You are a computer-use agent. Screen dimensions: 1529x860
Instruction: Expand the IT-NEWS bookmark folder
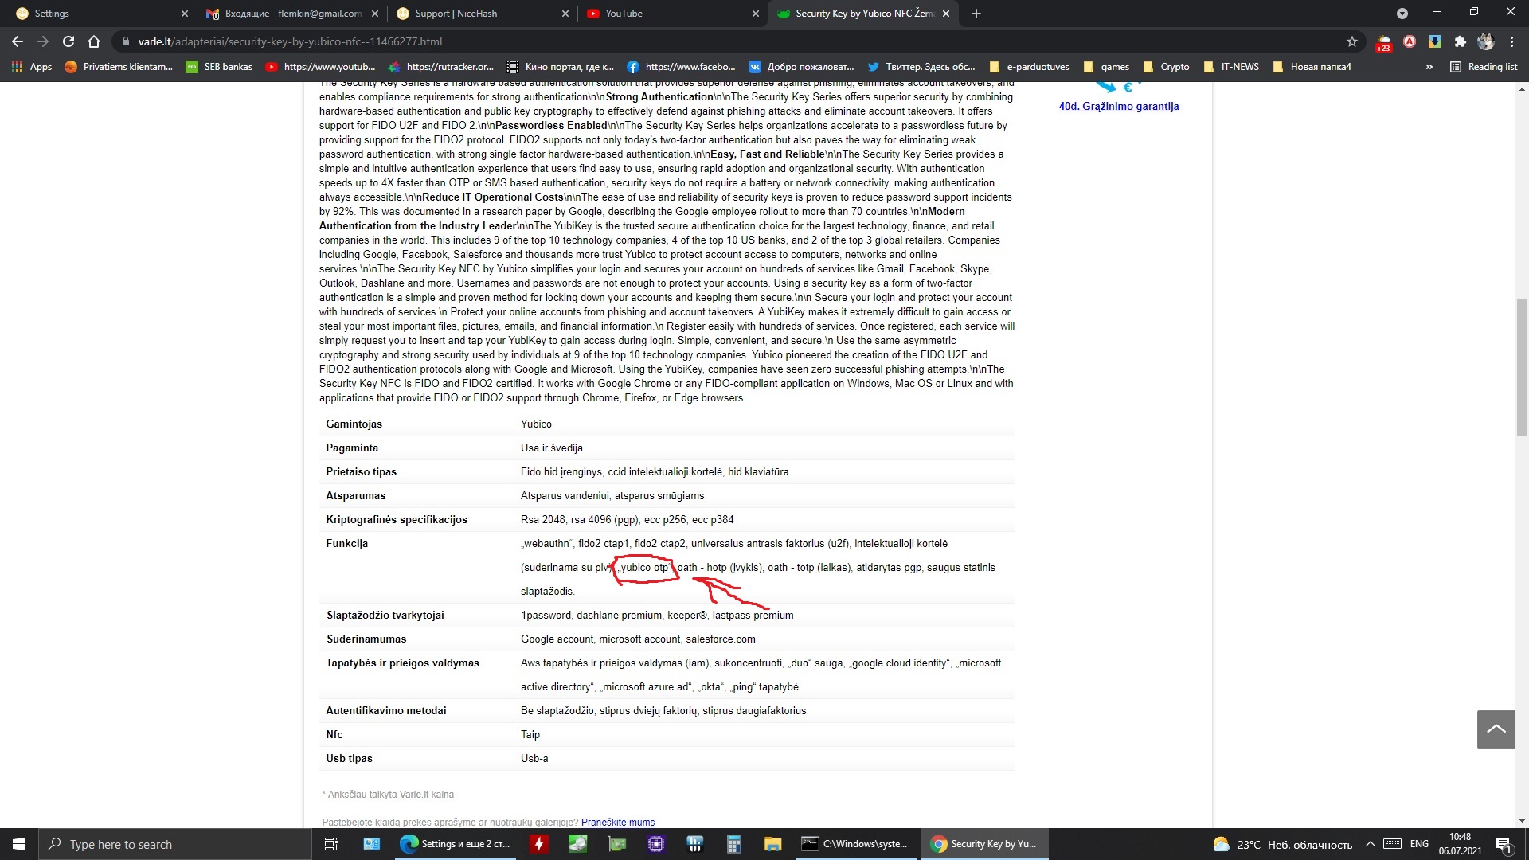point(1231,67)
